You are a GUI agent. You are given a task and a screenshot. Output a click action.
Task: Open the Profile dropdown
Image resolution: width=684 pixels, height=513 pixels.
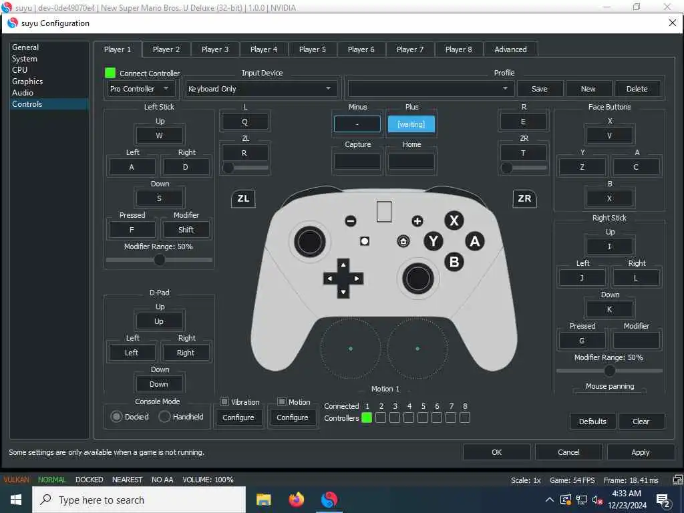[430, 89]
